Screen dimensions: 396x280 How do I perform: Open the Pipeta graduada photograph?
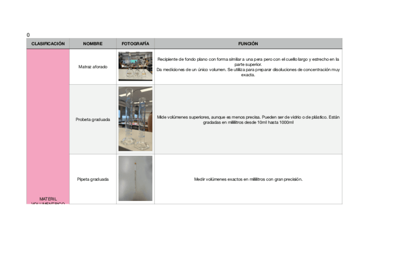coord(135,179)
